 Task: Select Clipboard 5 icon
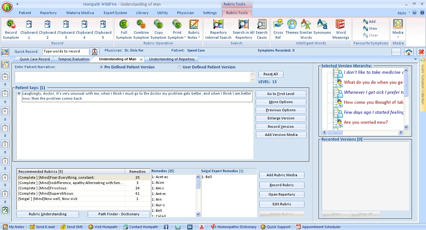click(x=103, y=24)
